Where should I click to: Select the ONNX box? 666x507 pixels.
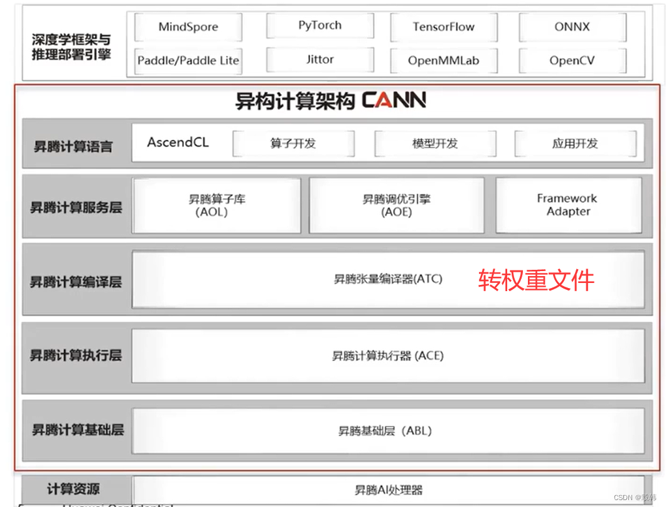572,27
